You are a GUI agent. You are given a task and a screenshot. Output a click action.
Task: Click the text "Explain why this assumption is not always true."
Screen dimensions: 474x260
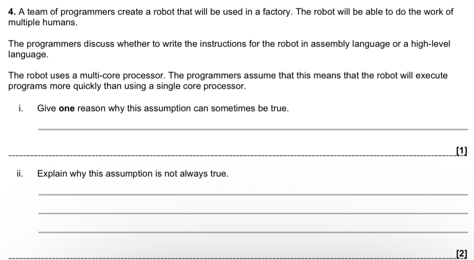133,174
